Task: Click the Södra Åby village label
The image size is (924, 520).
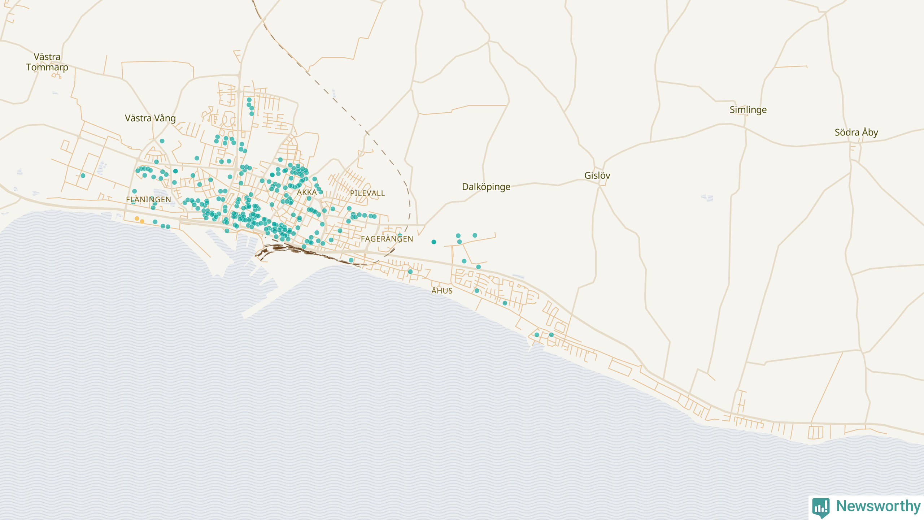Action: (856, 133)
